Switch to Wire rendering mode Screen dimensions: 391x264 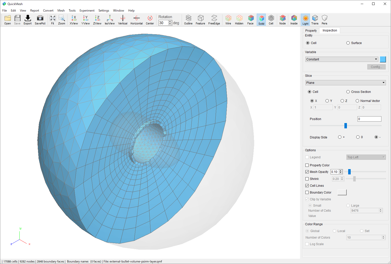[x=228, y=20]
